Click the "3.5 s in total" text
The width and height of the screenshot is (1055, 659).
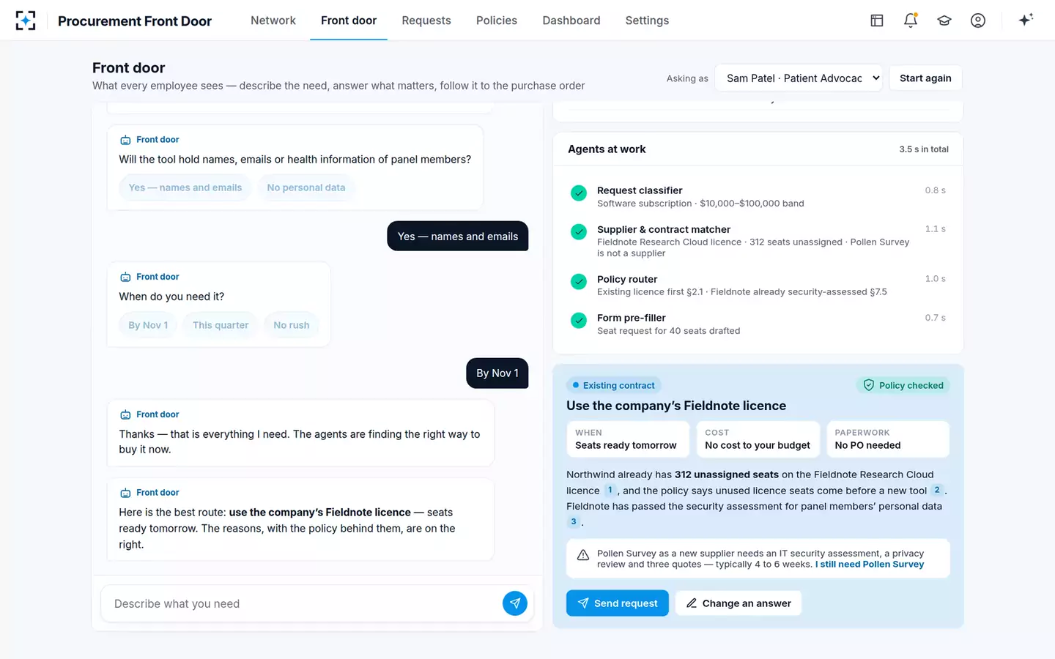[x=924, y=149]
